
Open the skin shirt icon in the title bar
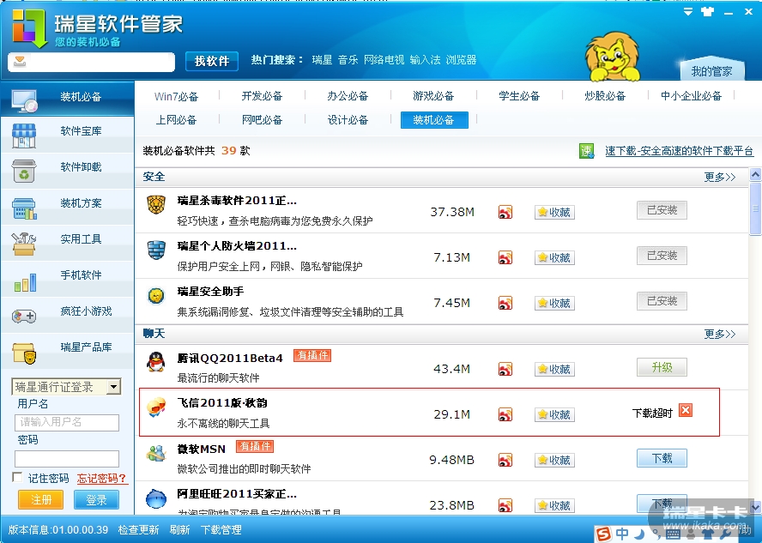pyautogui.click(x=708, y=12)
